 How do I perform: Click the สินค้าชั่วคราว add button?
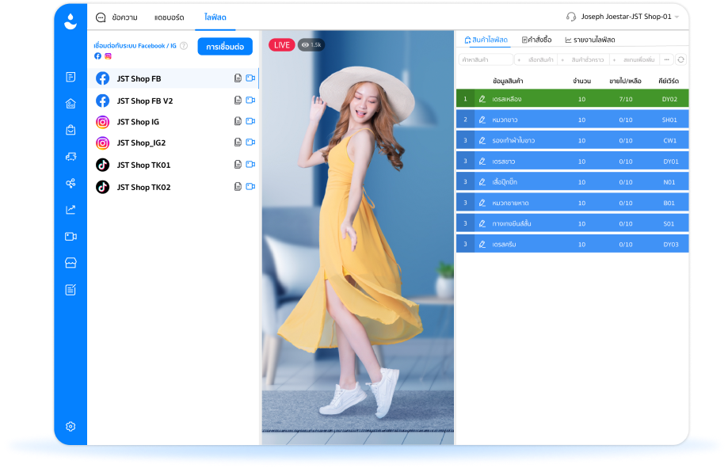point(583,59)
